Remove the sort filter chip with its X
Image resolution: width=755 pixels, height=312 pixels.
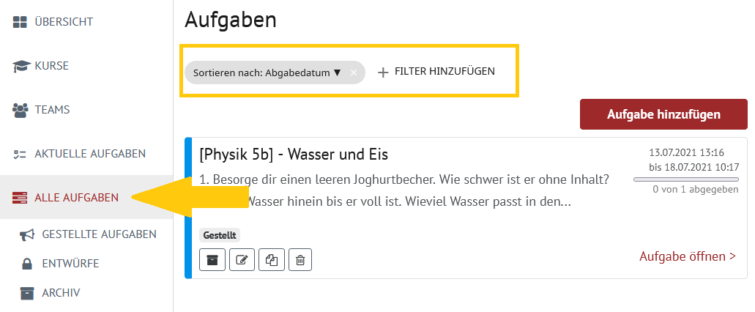[x=354, y=73]
